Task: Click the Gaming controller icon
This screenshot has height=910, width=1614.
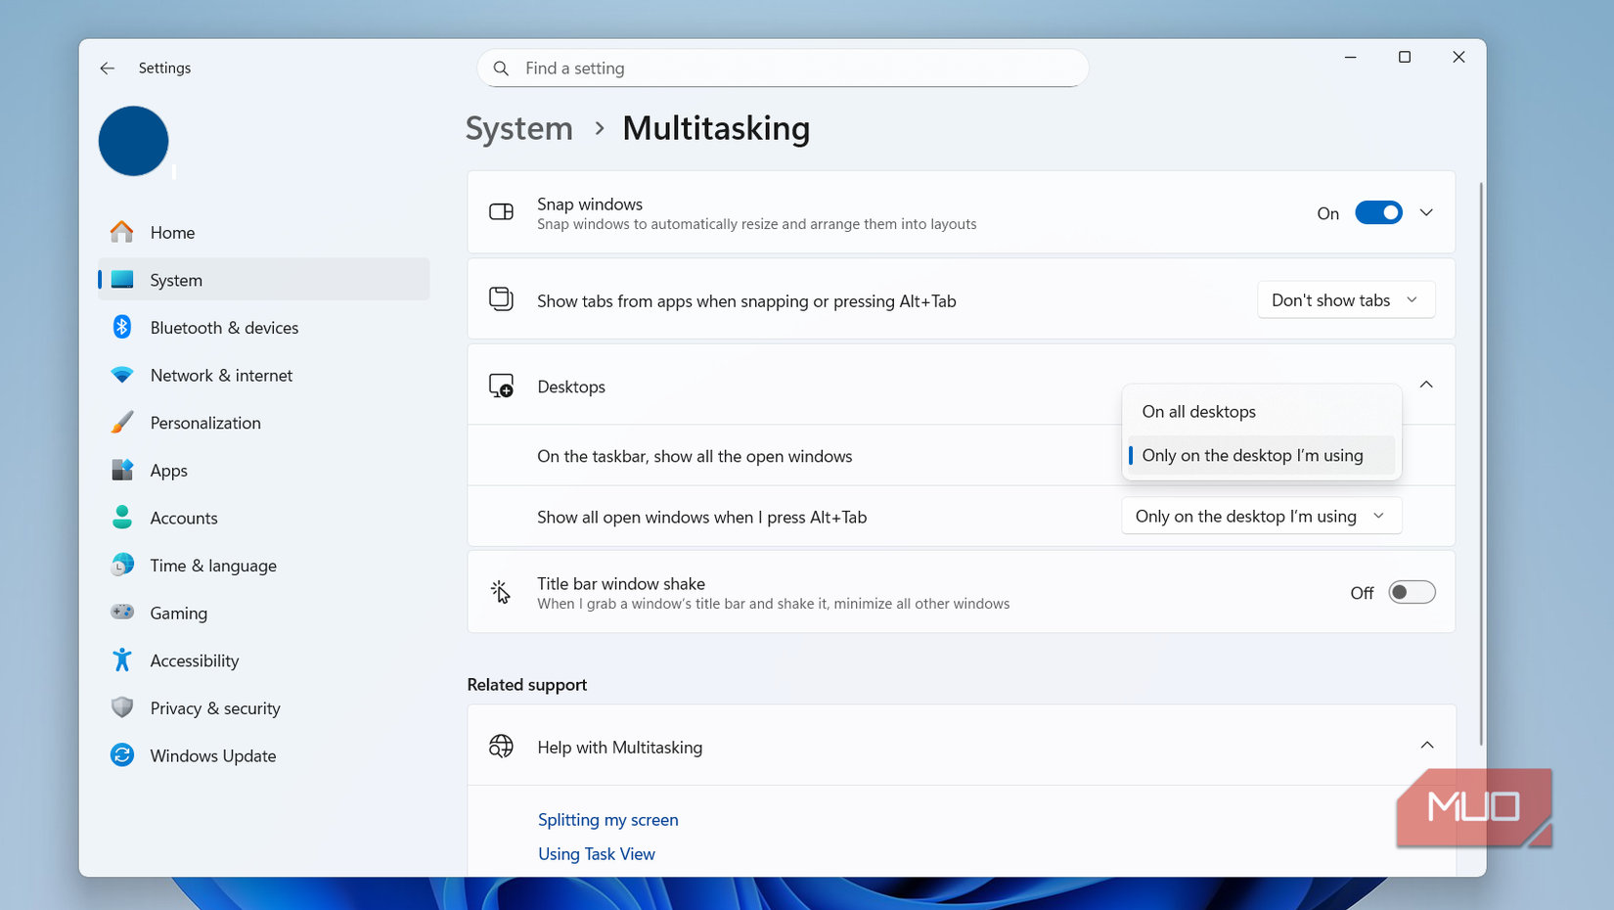Action: click(122, 613)
